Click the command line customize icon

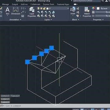(x=2, y=106)
